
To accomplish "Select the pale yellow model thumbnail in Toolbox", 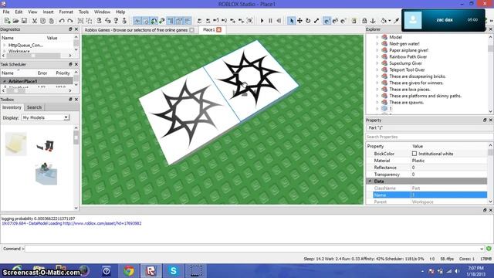I will coord(15,144).
